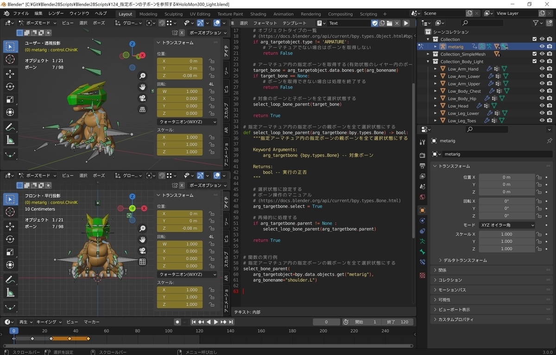Open the World properties tab
The height and width of the screenshot is (355, 556).
tap(422, 197)
